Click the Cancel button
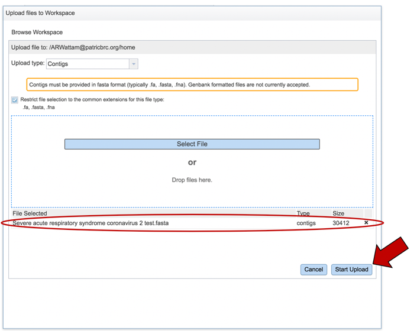 (x=314, y=270)
